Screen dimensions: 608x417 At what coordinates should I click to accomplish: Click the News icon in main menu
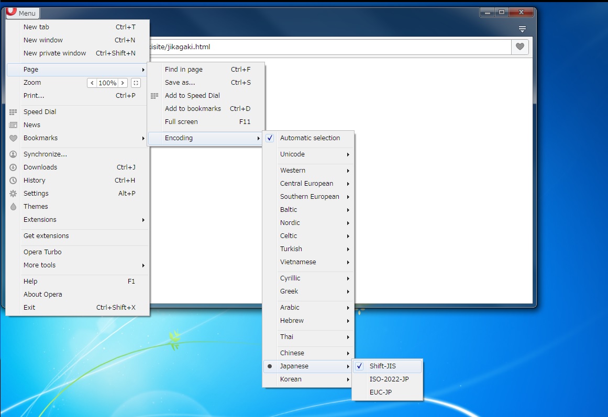(13, 125)
